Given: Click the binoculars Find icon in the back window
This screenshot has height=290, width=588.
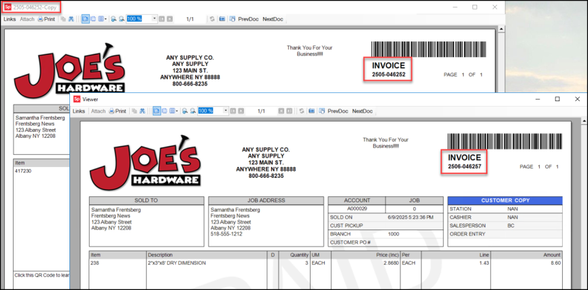Looking at the screenshot, I should [x=71, y=19].
